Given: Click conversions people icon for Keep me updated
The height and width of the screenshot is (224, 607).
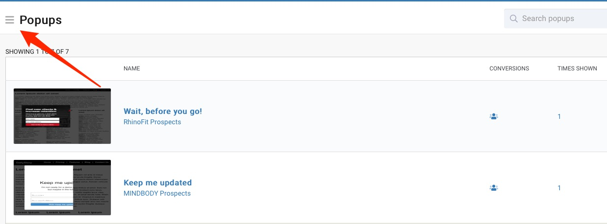Looking at the screenshot, I should point(494,188).
